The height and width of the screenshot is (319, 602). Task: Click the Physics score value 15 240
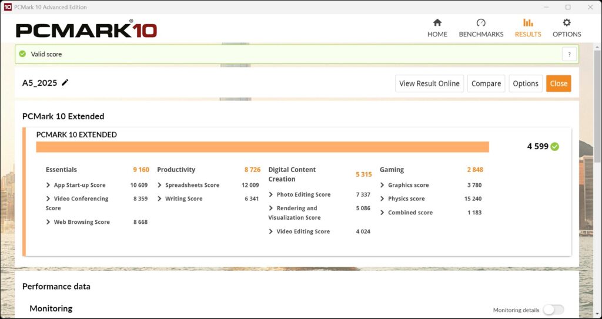point(473,199)
